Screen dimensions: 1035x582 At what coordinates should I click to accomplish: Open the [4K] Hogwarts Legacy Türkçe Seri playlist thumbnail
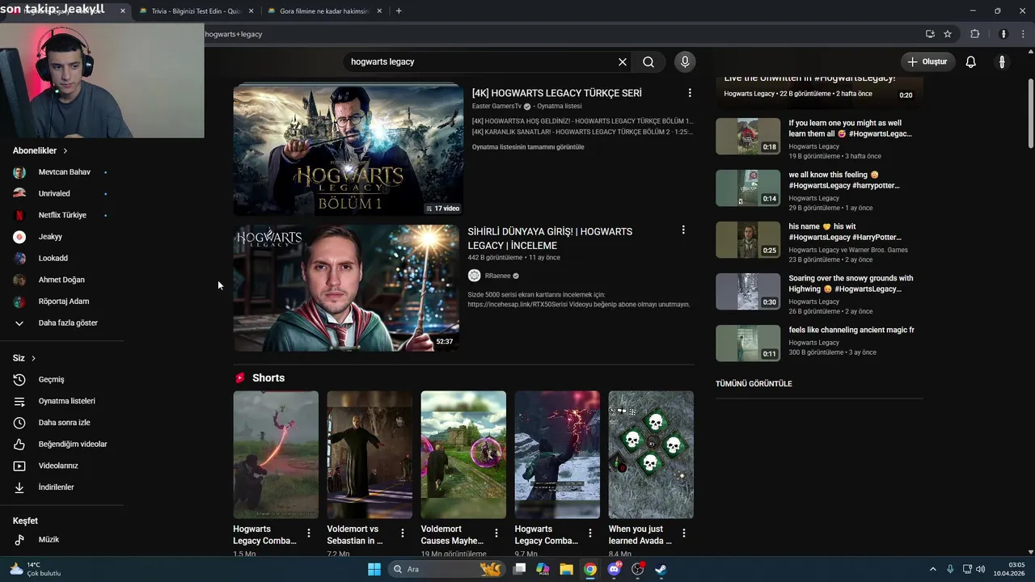point(348,150)
